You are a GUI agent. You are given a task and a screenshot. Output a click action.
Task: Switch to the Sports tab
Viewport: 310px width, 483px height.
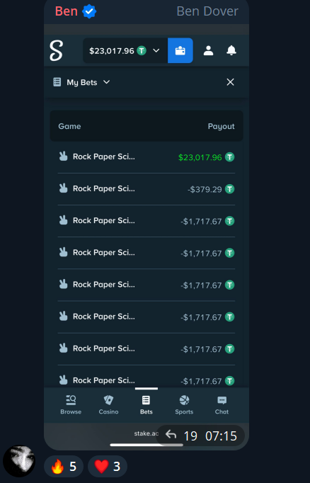click(x=184, y=405)
